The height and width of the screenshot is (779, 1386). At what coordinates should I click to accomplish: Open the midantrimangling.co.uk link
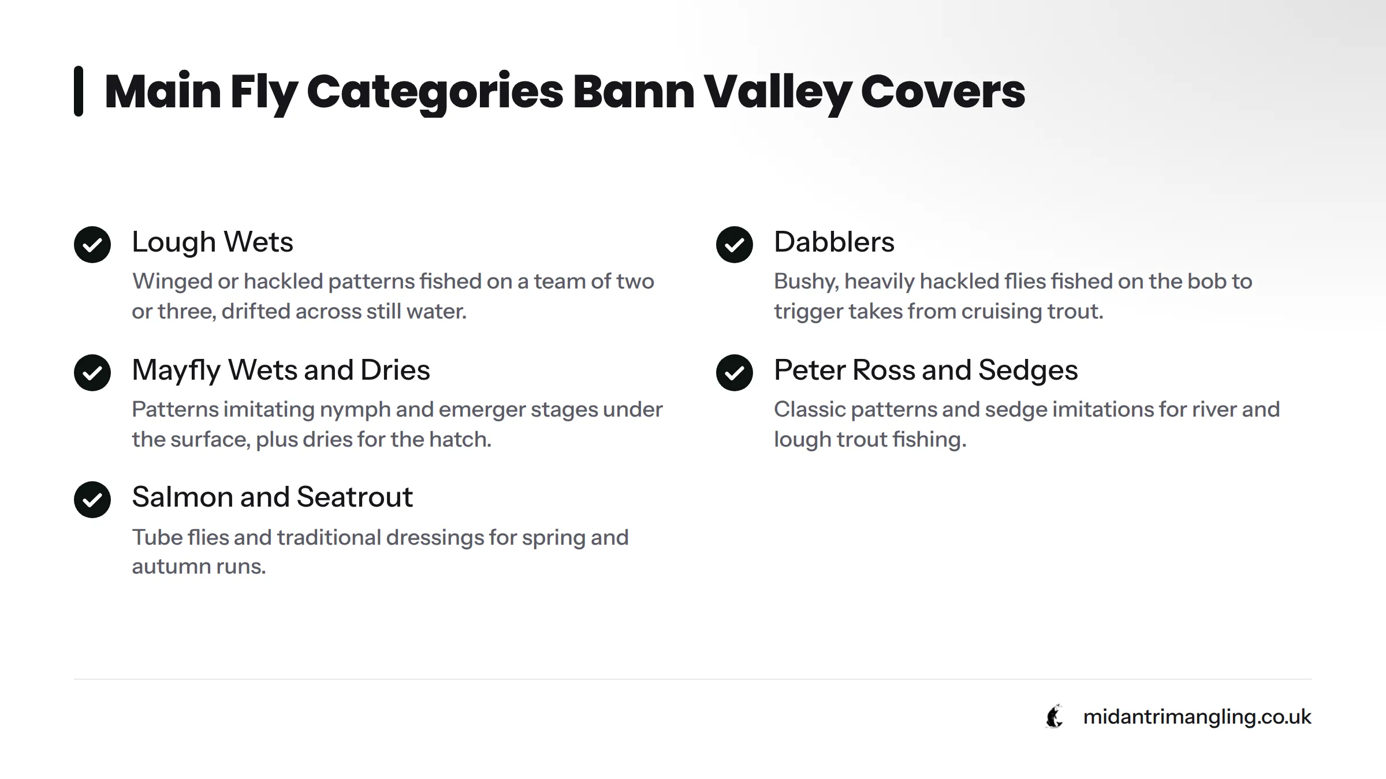[1197, 717]
